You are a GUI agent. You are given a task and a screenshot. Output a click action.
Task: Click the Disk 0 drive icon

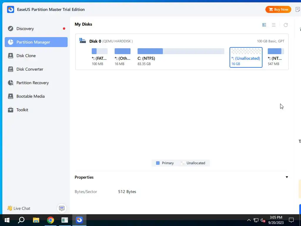[x=83, y=41]
